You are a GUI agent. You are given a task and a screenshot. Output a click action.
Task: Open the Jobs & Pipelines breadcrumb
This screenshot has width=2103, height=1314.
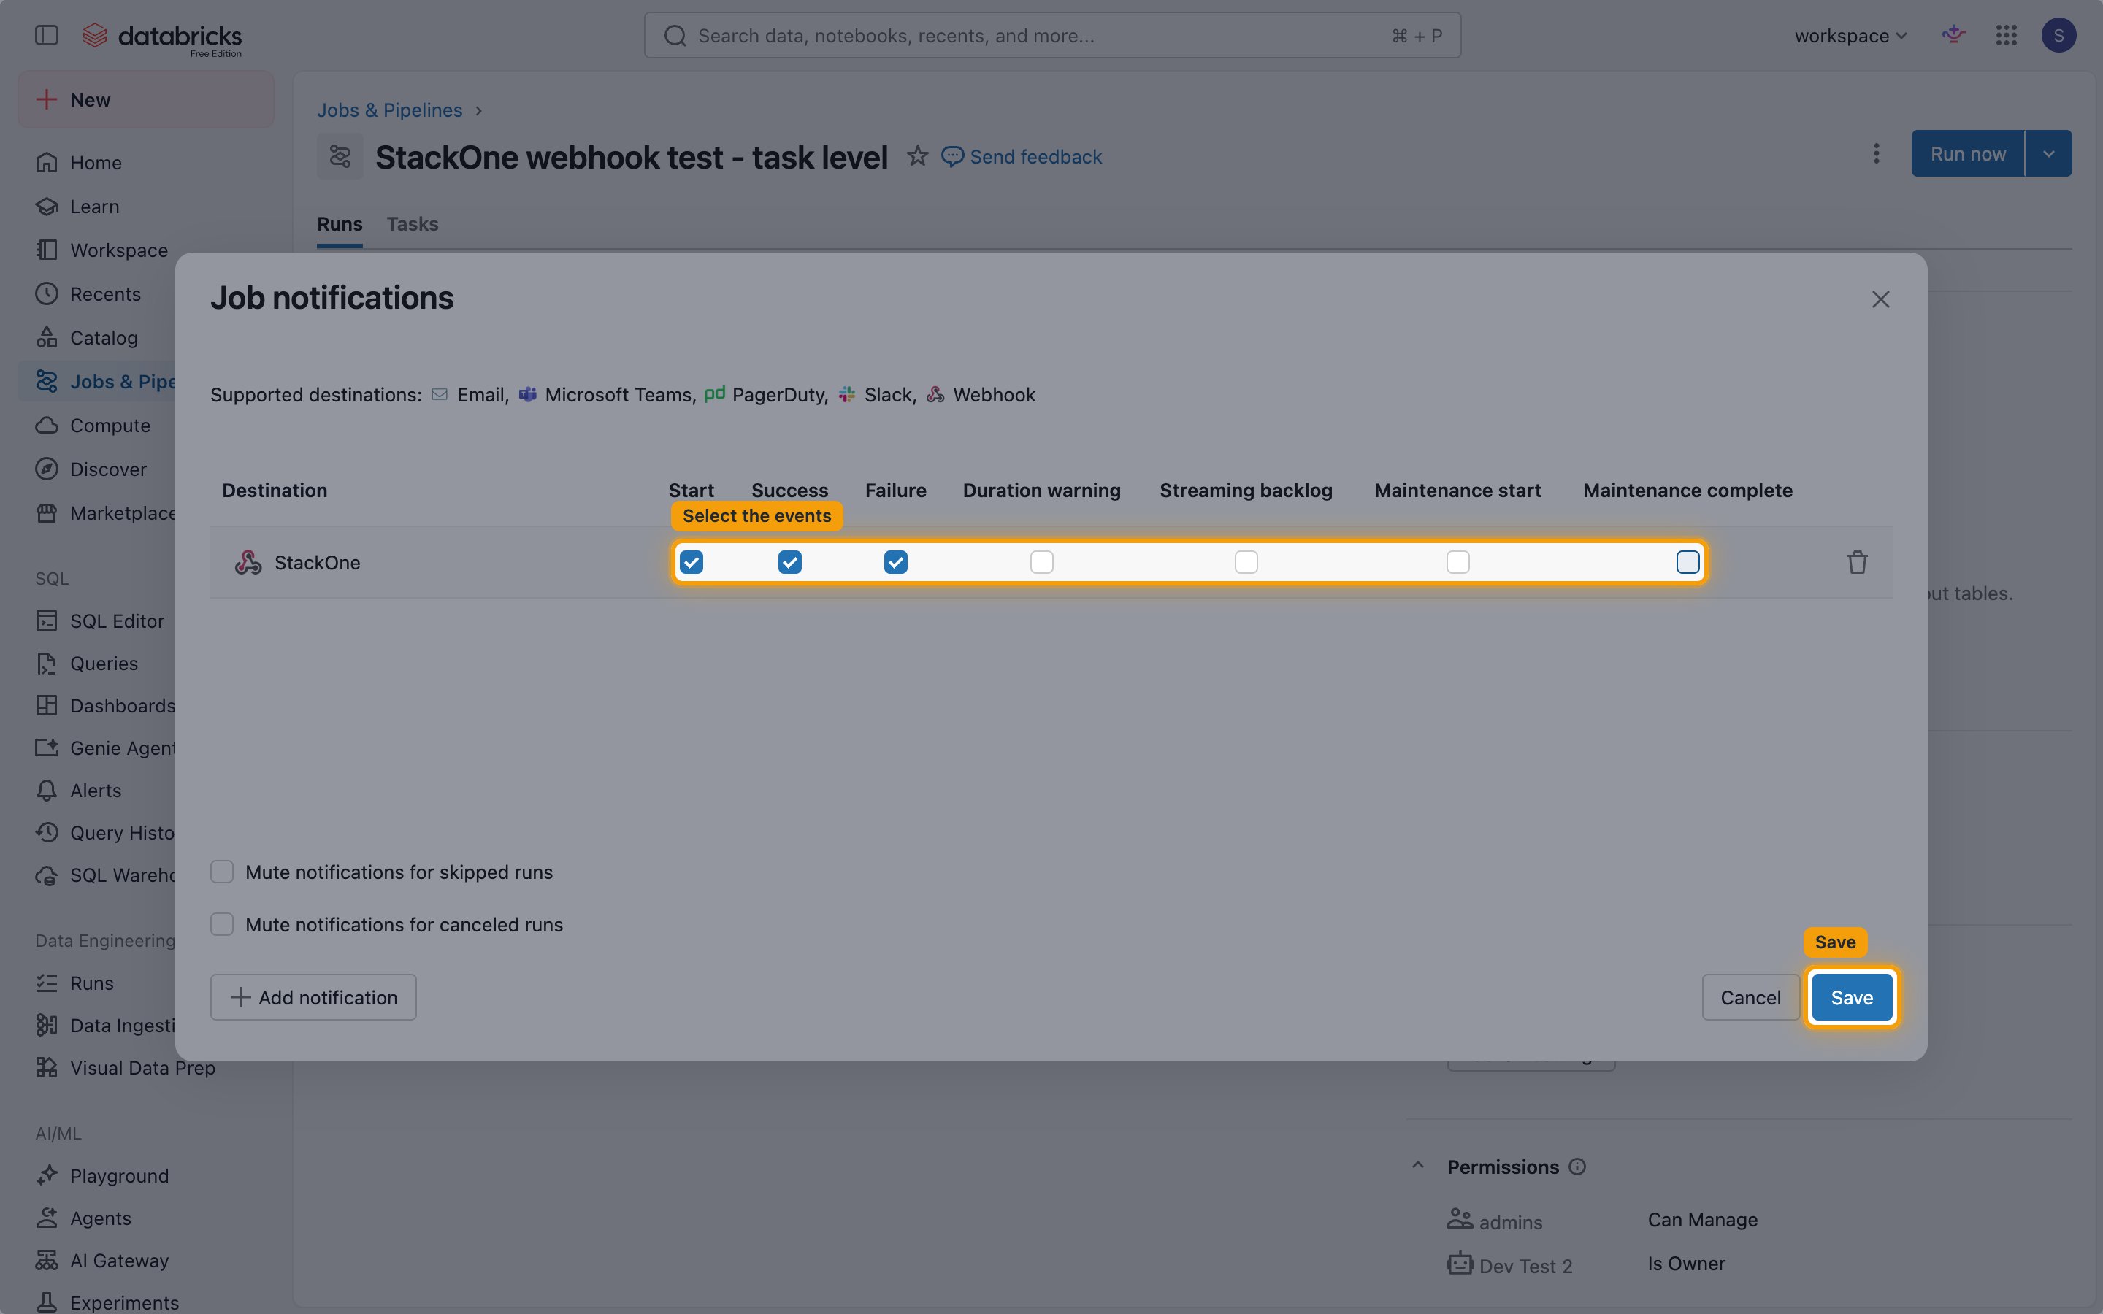pyautogui.click(x=389, y=110)
